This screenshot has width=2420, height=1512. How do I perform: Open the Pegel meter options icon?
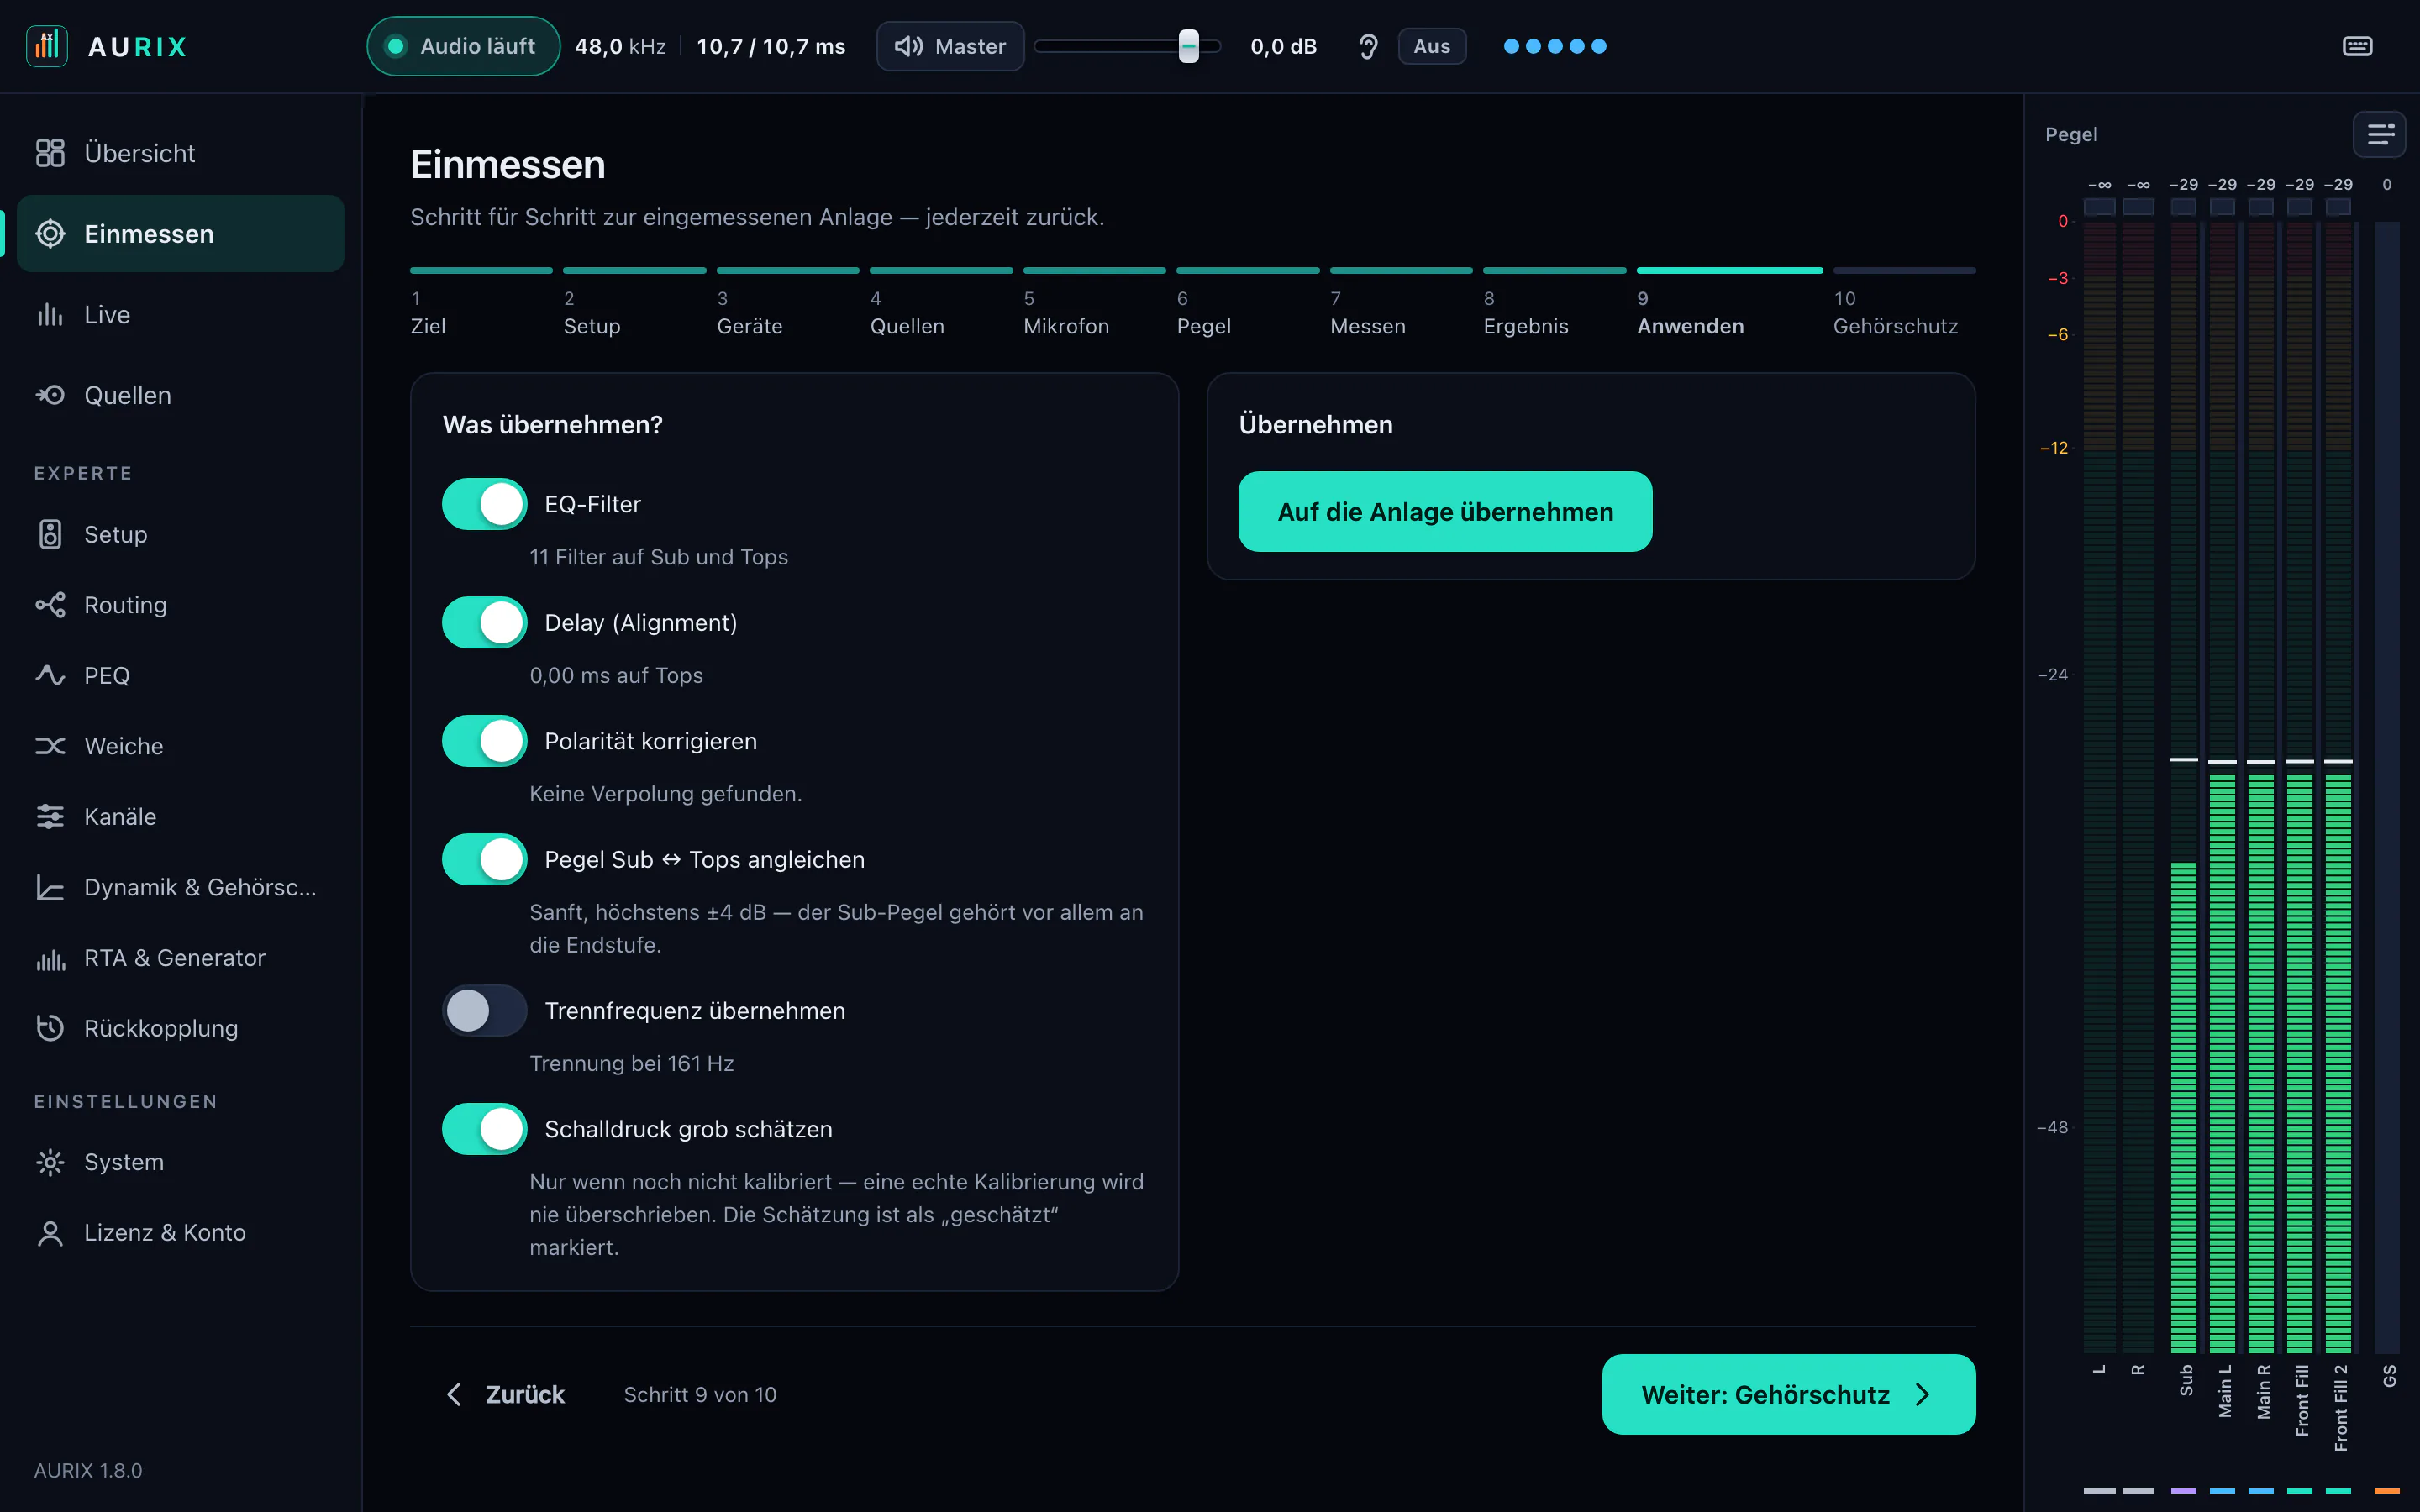2380,134
